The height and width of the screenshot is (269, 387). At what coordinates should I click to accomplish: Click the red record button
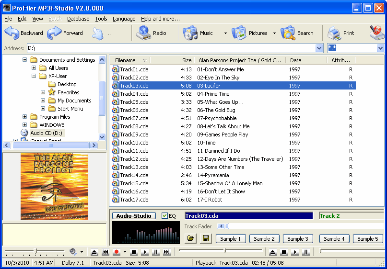coord(117,252)
